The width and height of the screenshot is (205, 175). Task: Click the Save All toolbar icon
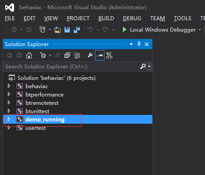coord(77,30)
